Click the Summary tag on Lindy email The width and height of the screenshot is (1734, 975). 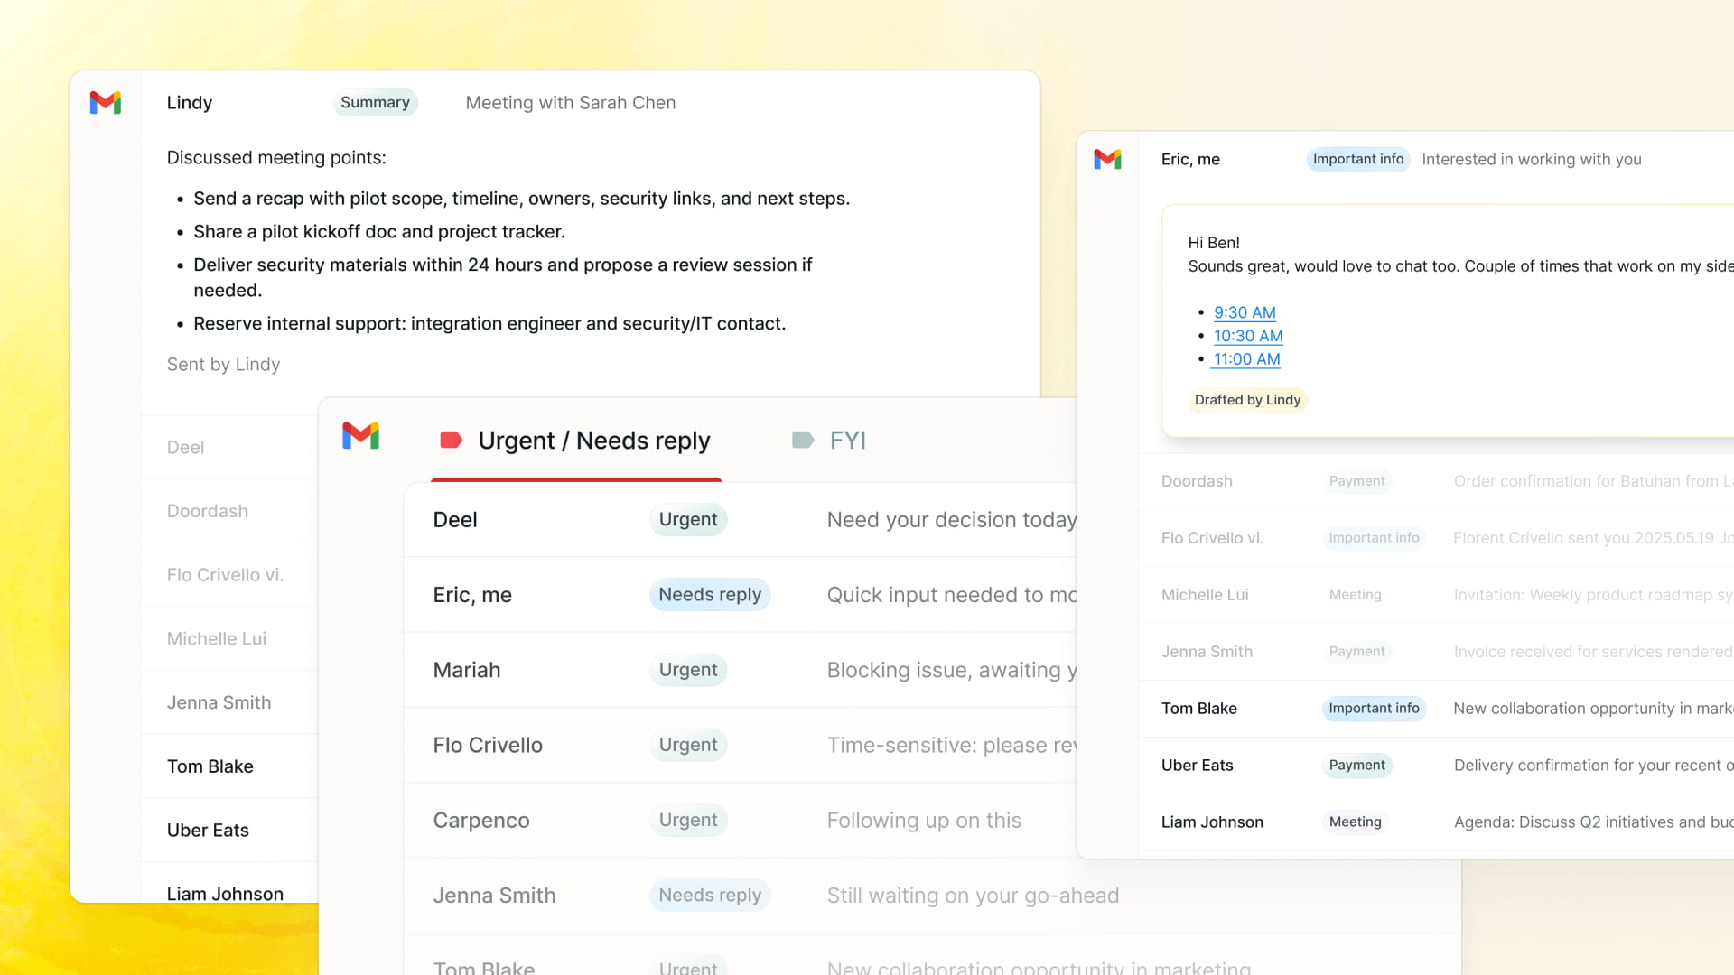(375, 103)
